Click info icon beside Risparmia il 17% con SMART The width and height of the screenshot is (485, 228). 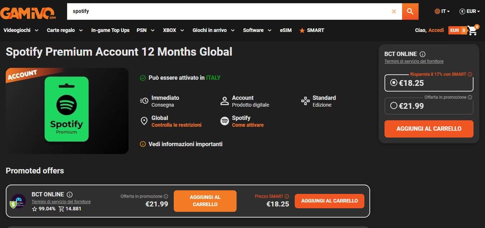click(x=470, y=74)
